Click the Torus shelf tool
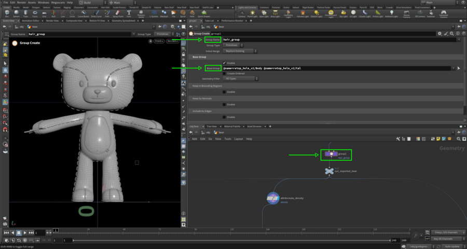This screenshot has height=249, width=467. [x=35, y=13]
